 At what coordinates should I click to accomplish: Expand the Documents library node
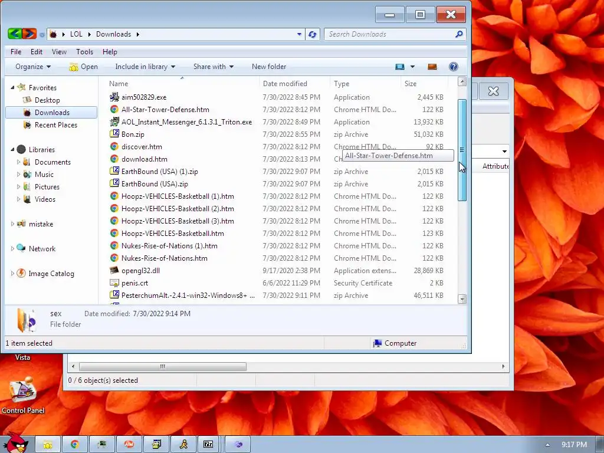(18, 162)
